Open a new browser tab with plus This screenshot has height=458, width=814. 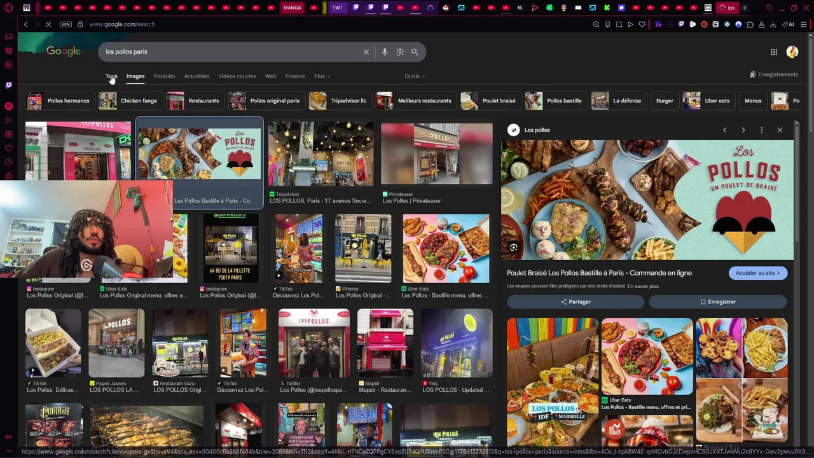click(x=744, y=8)
